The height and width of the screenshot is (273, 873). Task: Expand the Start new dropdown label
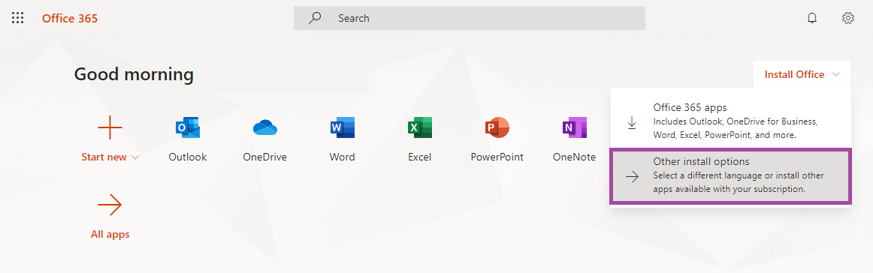[x=110, y=157]
